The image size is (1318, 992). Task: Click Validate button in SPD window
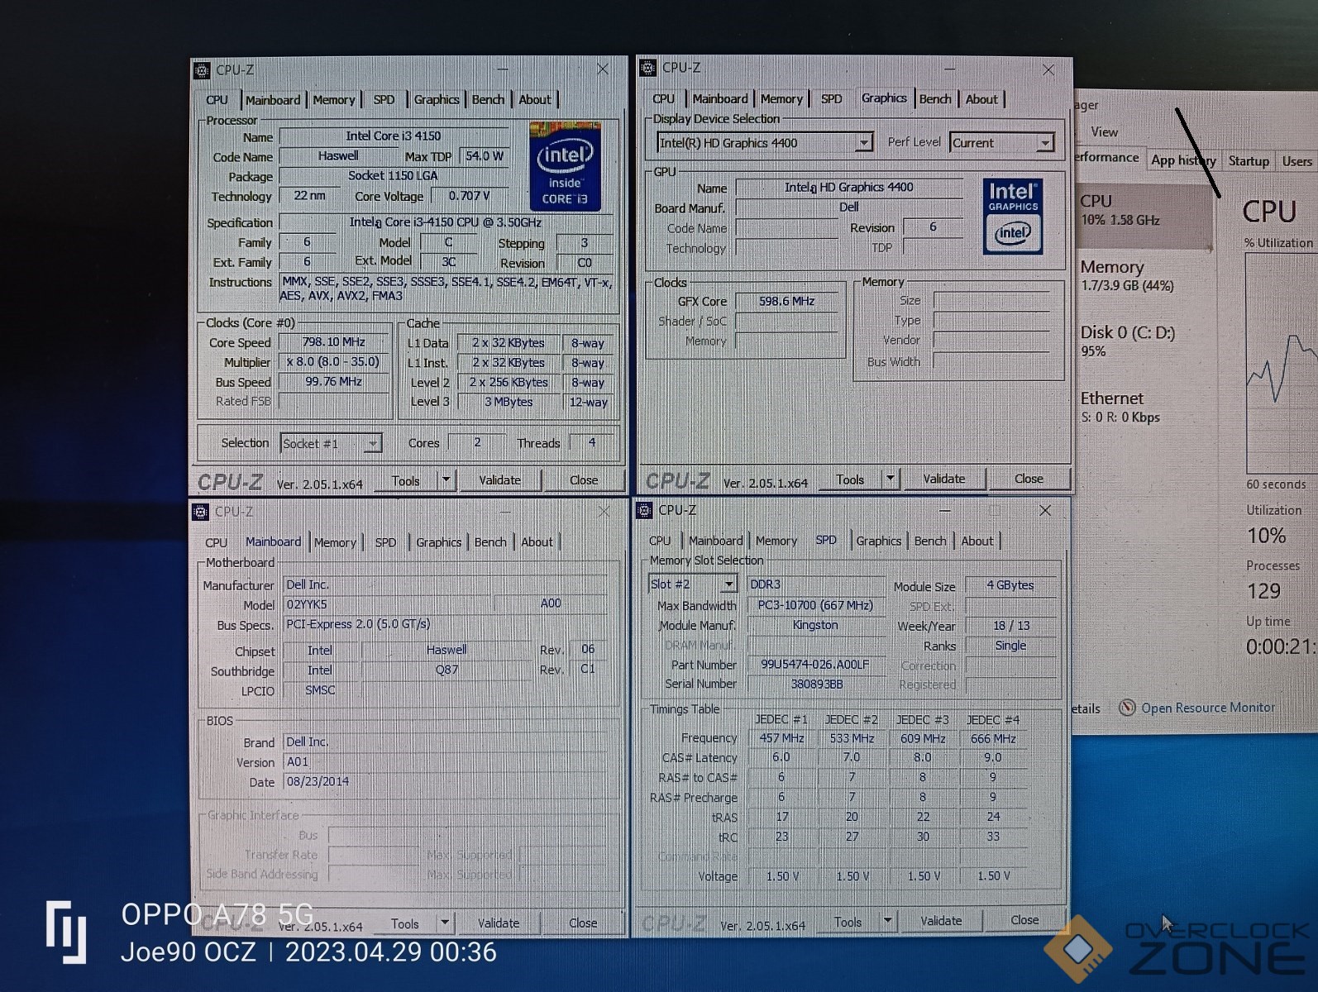coord(941,920)
